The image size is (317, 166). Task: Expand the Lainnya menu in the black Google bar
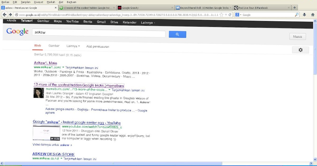148,23
